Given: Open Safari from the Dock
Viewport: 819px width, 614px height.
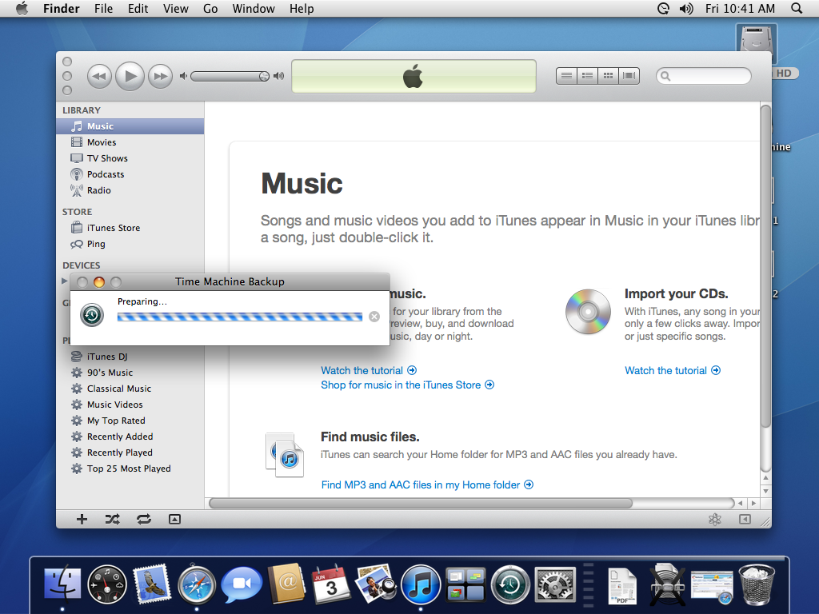Looking at the screenshot, I should (197, 584).
